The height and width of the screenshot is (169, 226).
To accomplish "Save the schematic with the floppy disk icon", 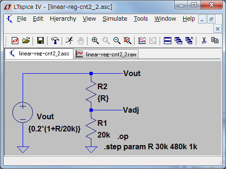I will point(40,41).
